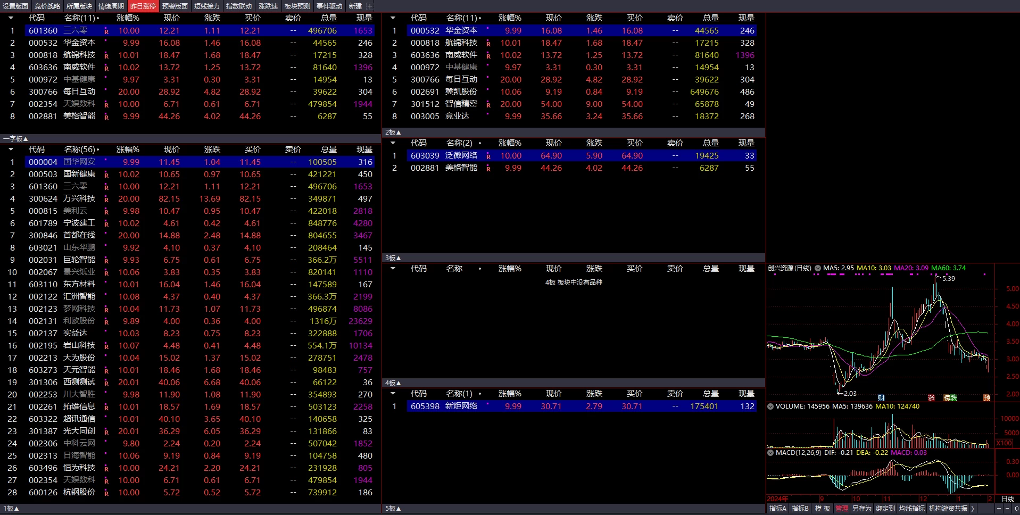
Task: Open the triangle menu left of 代码 in the 名称(1) panel
Action: [393, 393]
